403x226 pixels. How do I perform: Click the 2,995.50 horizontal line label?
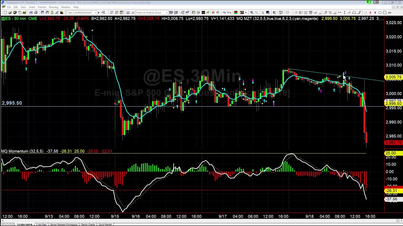point(12,103)
